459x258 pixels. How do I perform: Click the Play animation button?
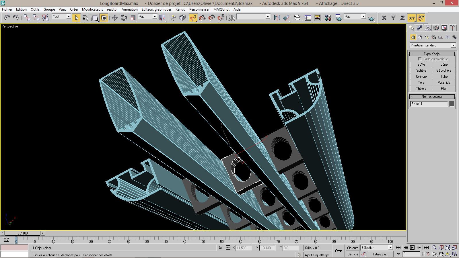[412, 247]
